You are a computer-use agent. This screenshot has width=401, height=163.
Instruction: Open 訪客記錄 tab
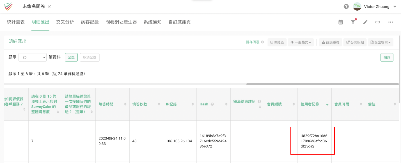(x=90, y=22)
